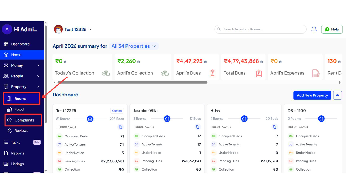The height and width of the screenshot is (194, 346).
Task: Click the summary cards horizontal scrollbar
Action: [x=132, y=82]
